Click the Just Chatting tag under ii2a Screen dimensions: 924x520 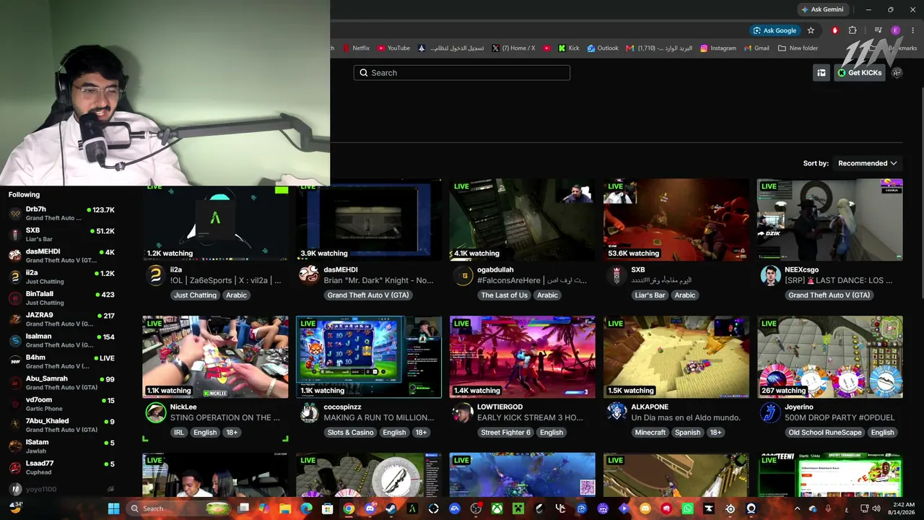click(195, 295)
